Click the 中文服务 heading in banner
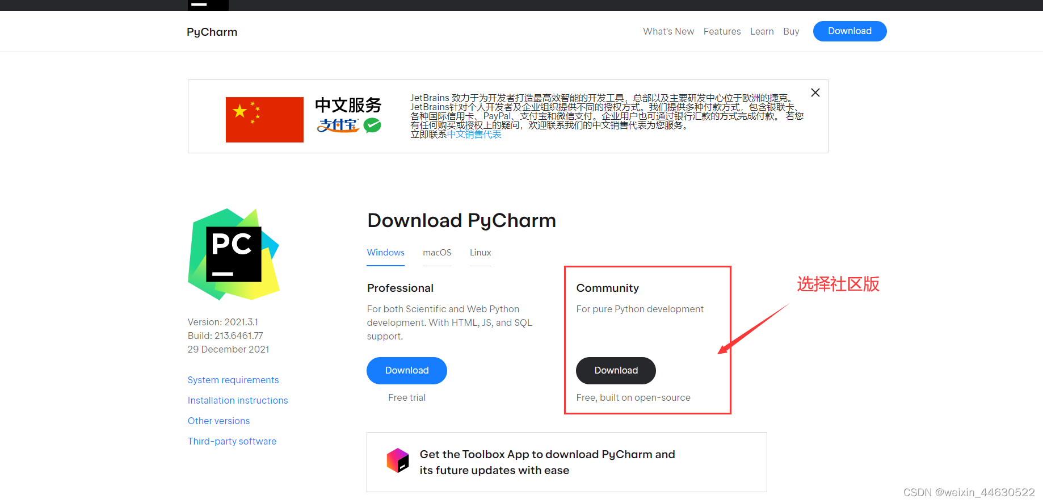 (x=348, y=105)
